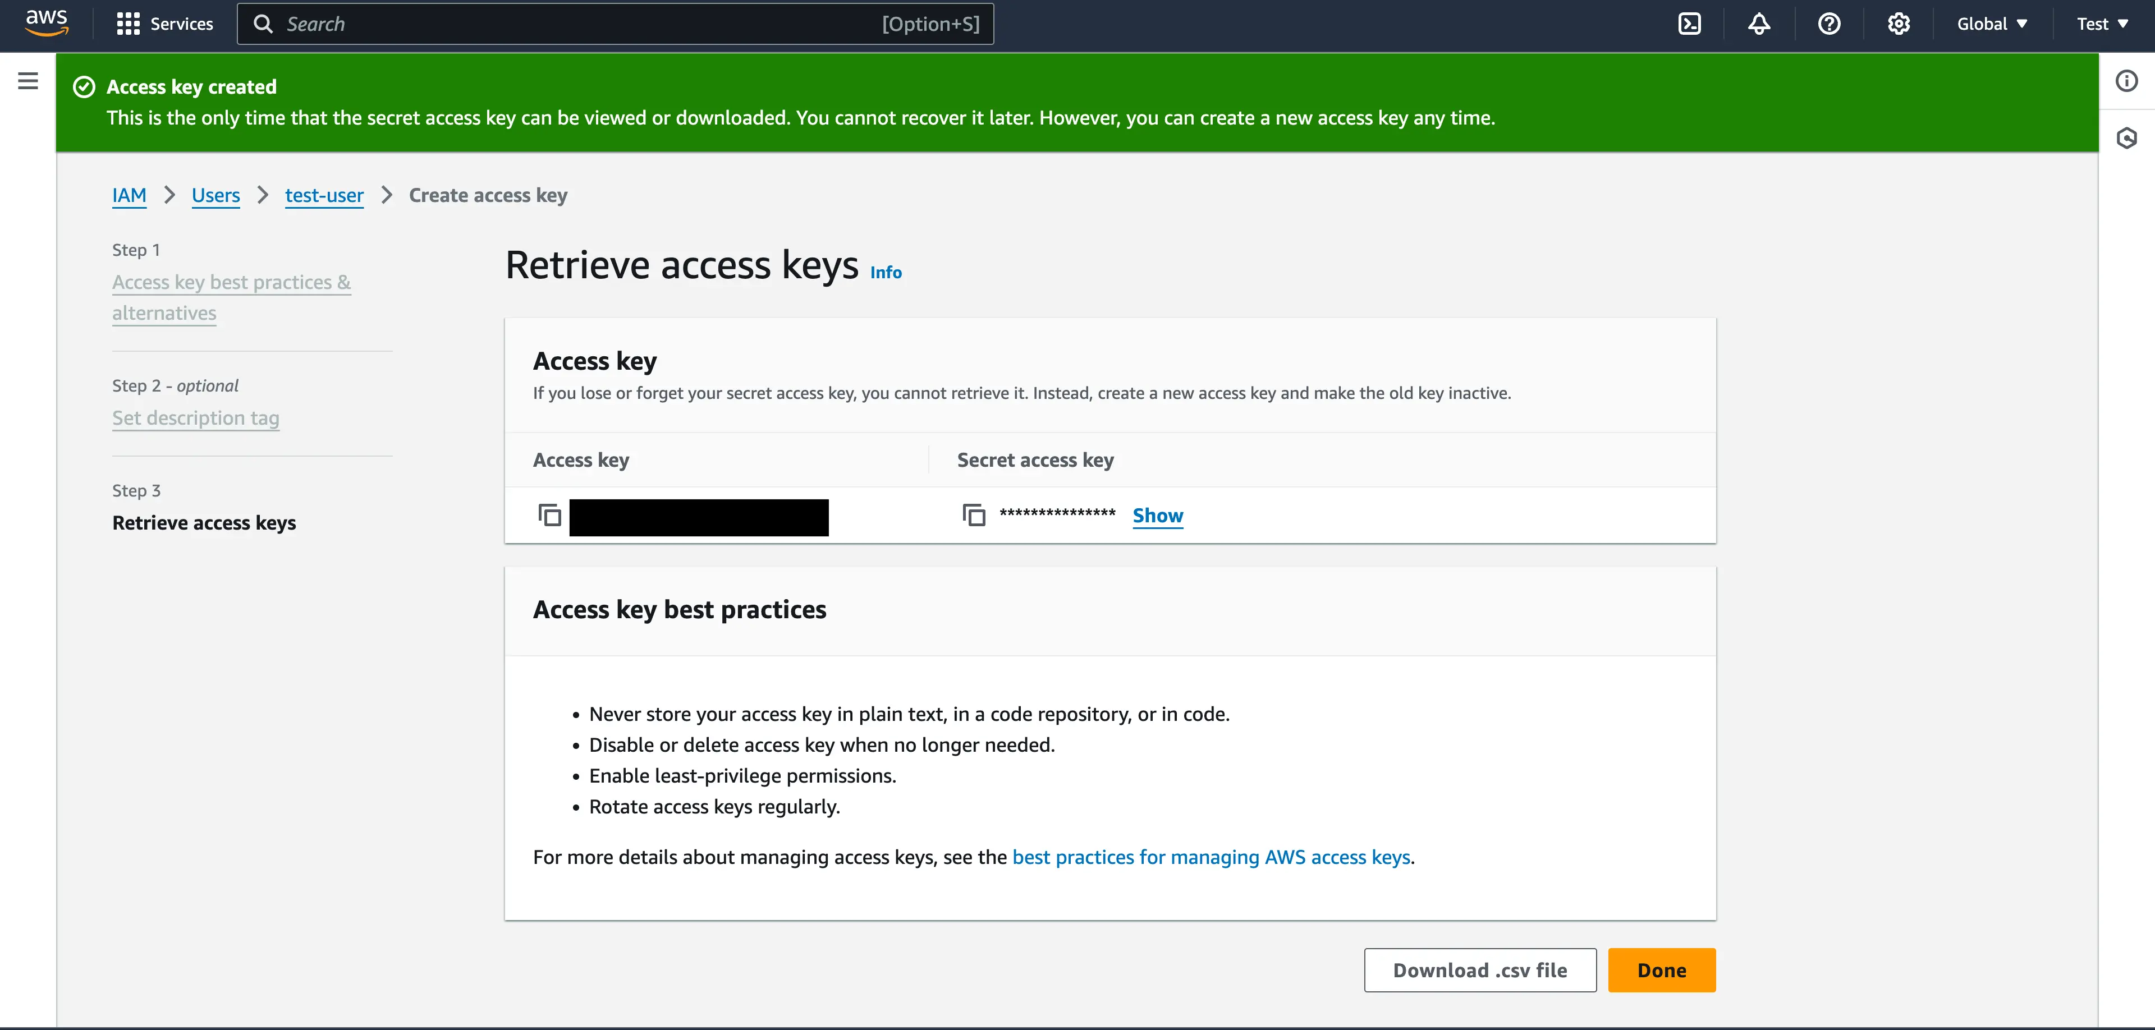Open the Global region dropdown
2155x1030 pixels.
[x=1992, y=24]
